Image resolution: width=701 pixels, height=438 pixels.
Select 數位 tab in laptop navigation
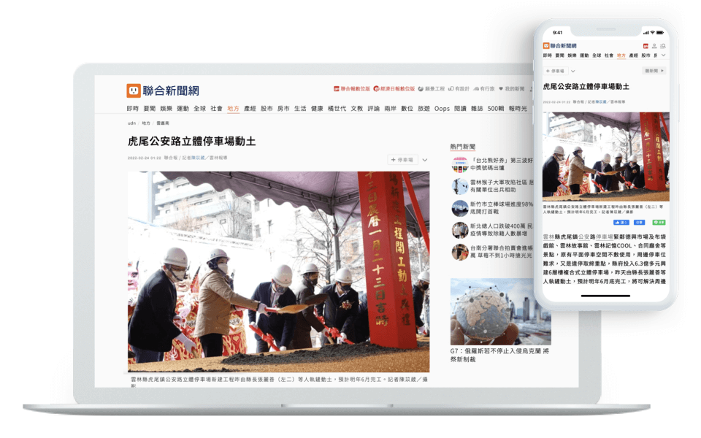407,109
